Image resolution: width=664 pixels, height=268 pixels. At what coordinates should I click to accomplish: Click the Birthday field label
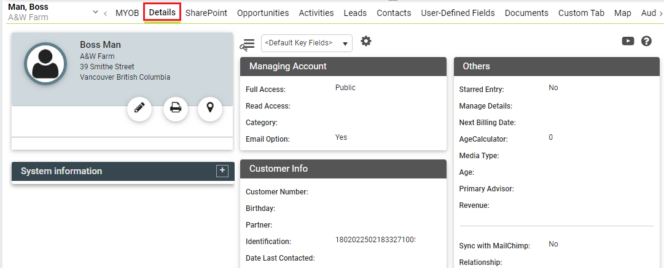click(260, 209)
